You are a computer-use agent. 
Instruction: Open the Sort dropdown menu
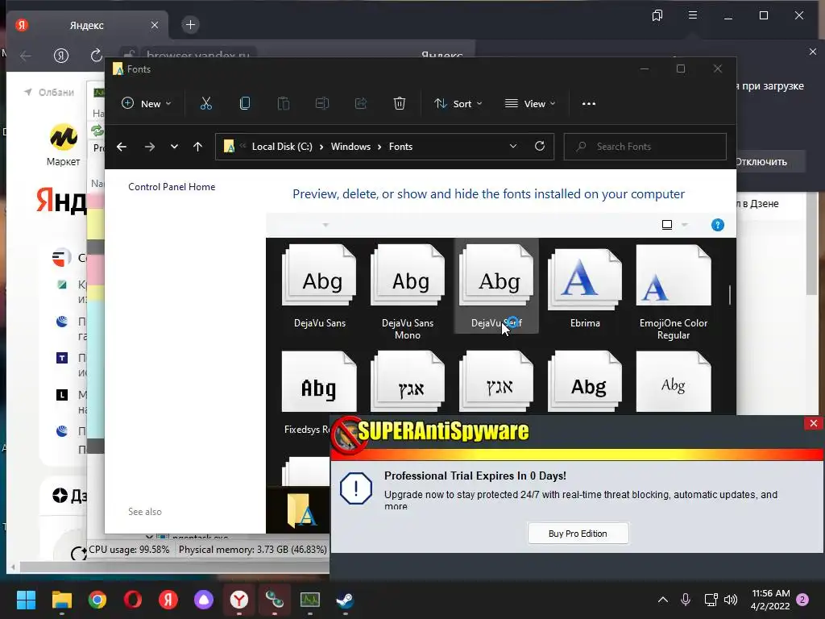[458, 104]
